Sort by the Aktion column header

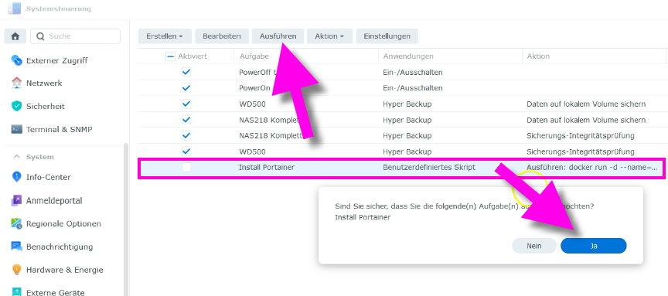pyautogui.click(x=538, y=56)
